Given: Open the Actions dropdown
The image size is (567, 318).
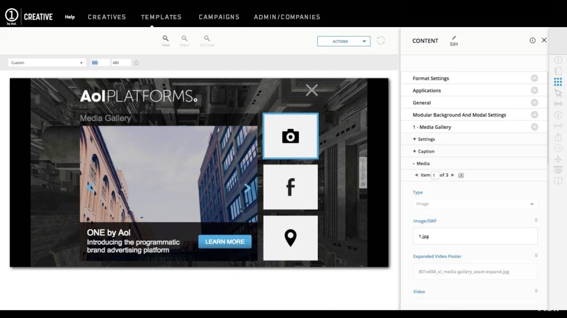Looking at the screenshot, I should pos(343,41).
